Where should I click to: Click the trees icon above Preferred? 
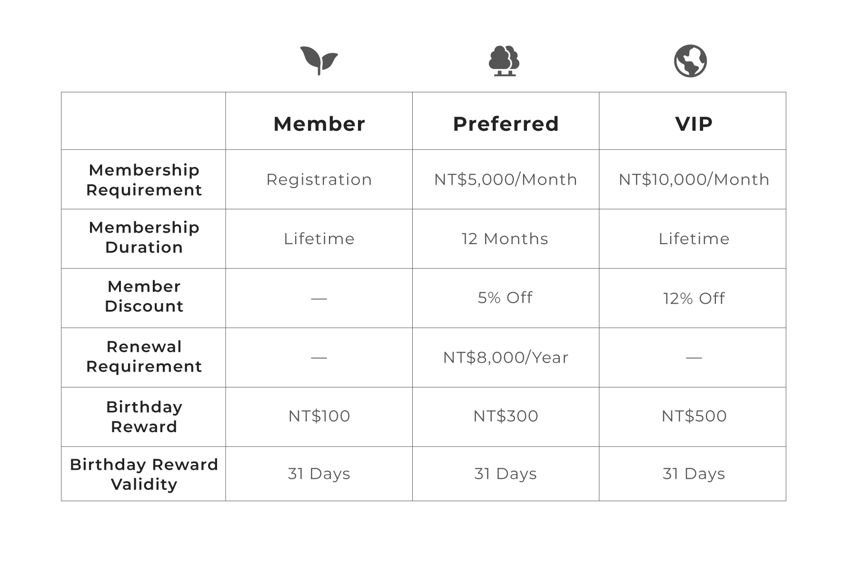pyautogui.click(x=504, y=61)
